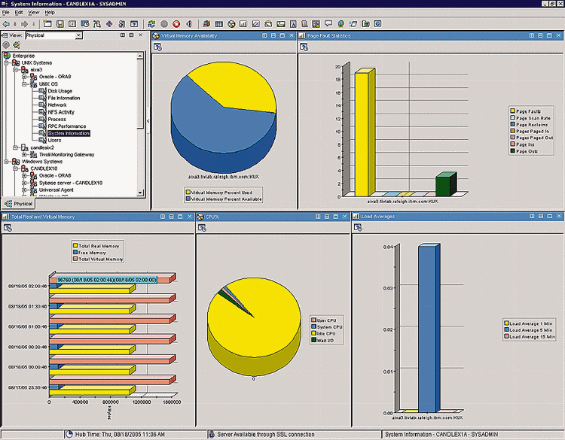565x440 pixels.
Task: Open the Edit menu
Action: pos(19,12)
